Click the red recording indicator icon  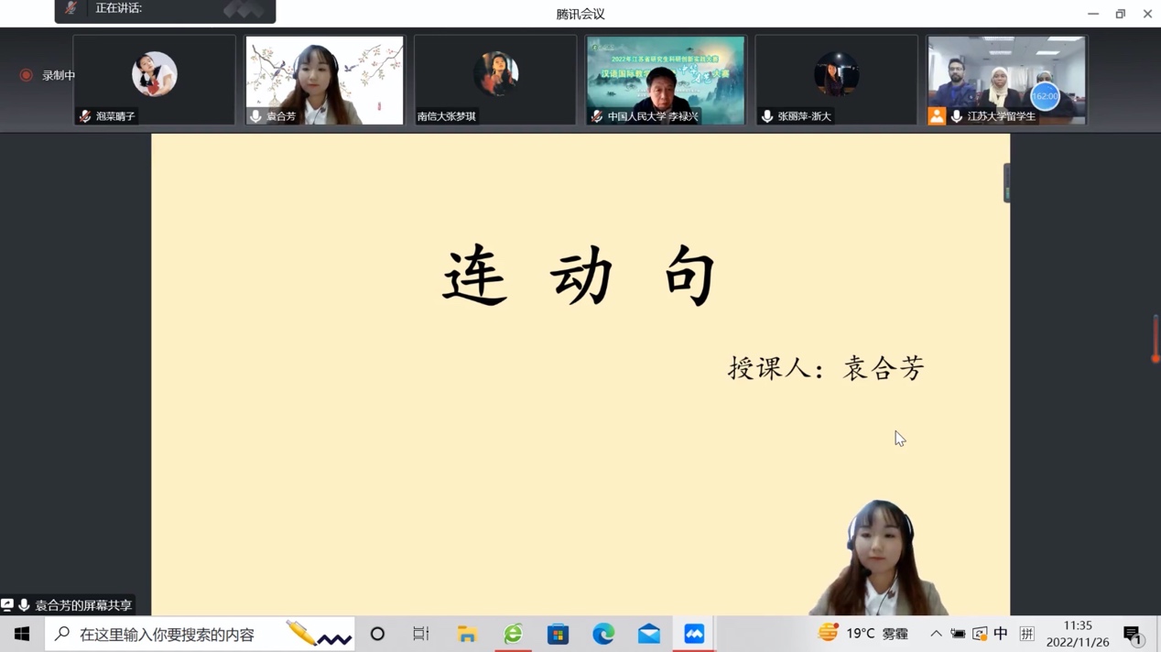(26, 75)
